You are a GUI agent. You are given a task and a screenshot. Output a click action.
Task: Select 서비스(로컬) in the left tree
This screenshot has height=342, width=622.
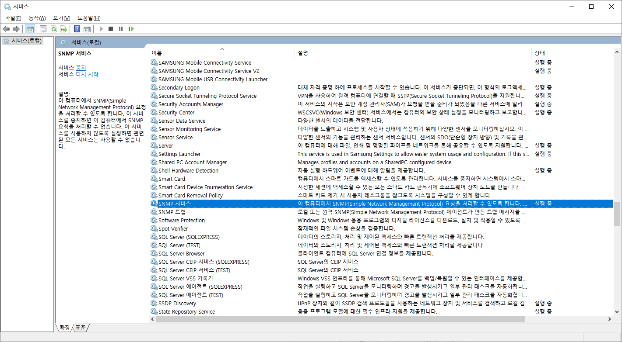pyautogui.click(x=26, y=41)
